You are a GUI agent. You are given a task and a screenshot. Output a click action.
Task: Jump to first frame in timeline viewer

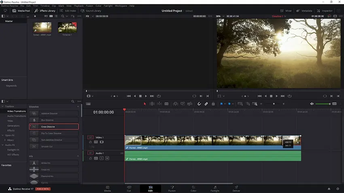pyautogui.click(x=259, y=96)
